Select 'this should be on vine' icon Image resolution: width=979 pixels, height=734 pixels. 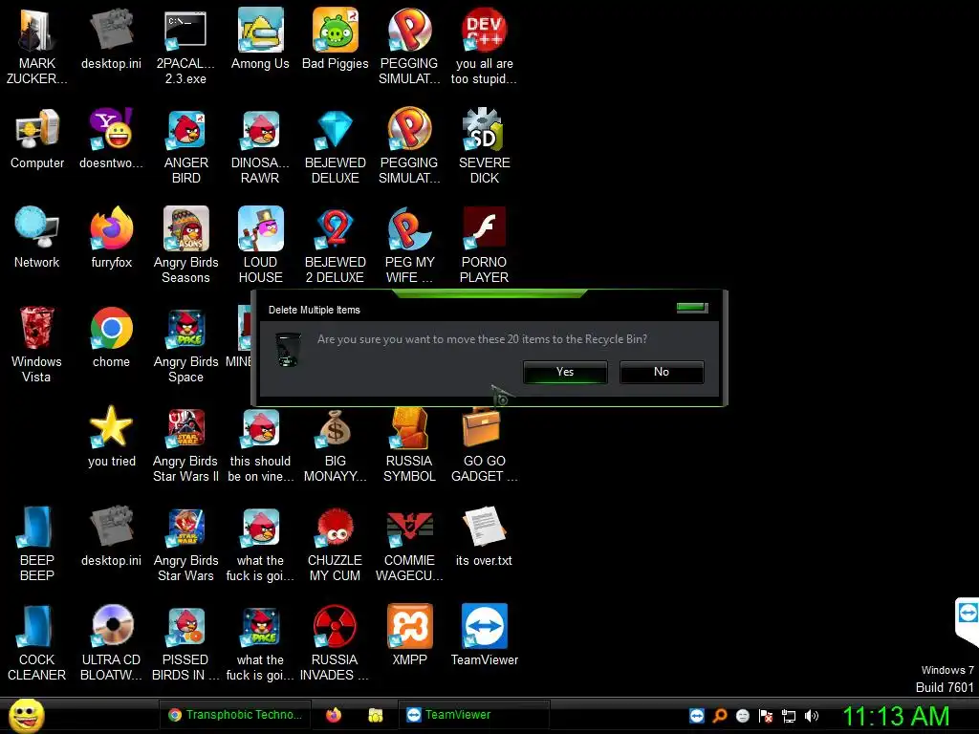coord(260,444)
